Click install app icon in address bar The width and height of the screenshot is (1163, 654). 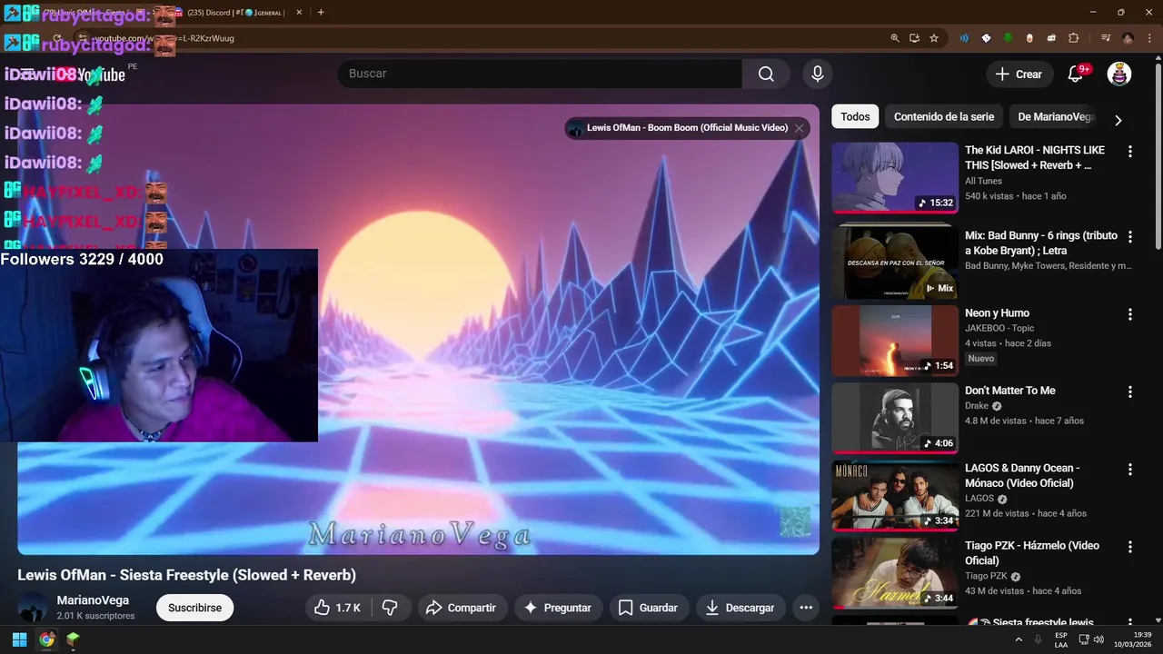(x=914, y=38)
